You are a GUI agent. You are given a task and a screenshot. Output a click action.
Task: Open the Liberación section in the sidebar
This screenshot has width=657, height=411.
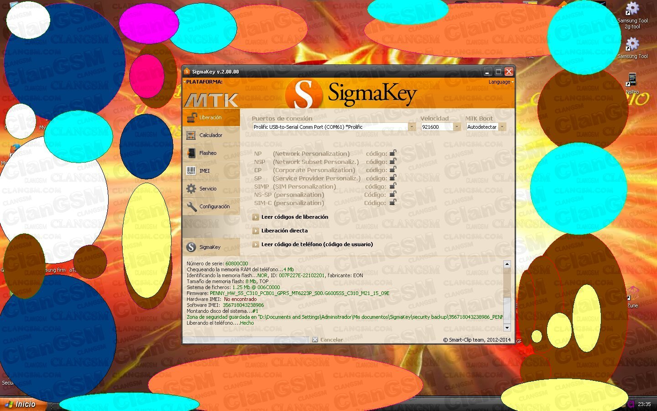click(x=211, y=117)
